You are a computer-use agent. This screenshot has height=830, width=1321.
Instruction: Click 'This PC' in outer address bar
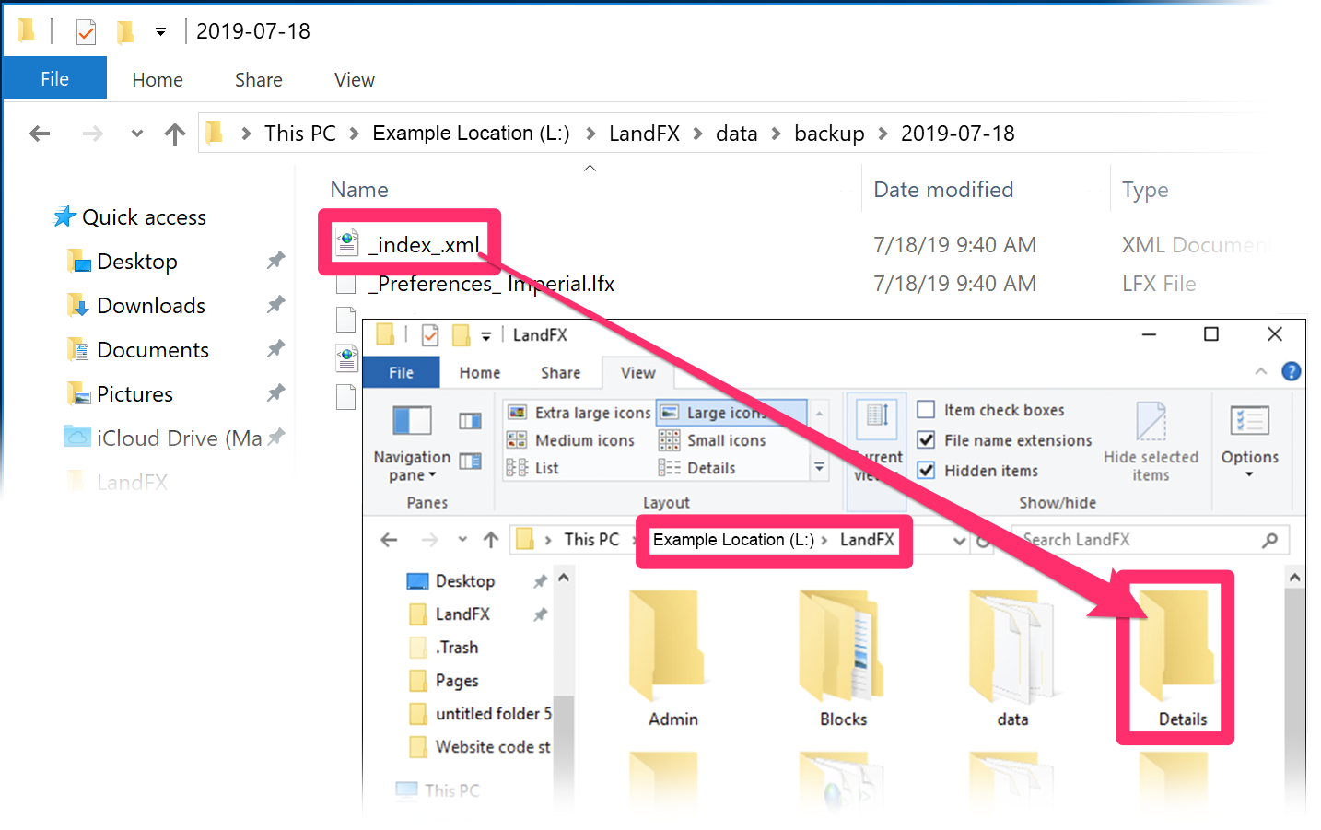click(x=299, y=134)
